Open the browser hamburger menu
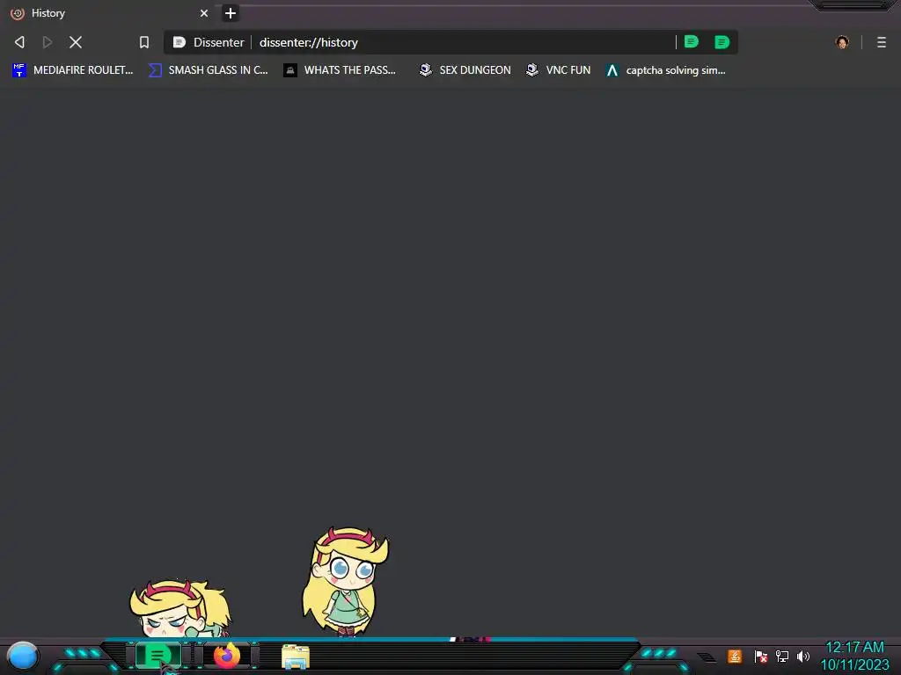901x675 pixels. 882,42
